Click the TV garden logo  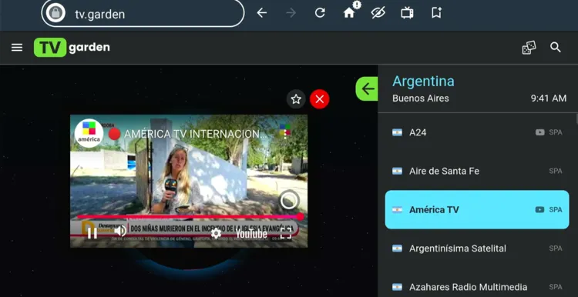pos(72,48)
